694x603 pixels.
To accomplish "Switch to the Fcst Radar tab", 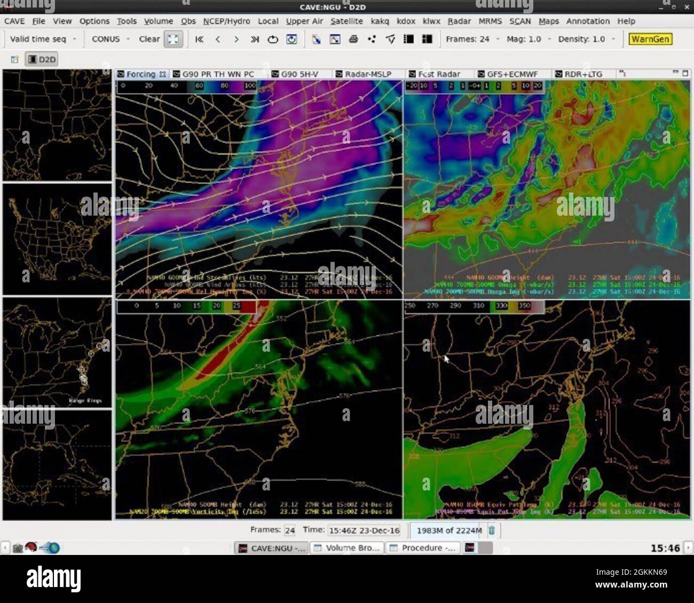I will click(433, 74).
